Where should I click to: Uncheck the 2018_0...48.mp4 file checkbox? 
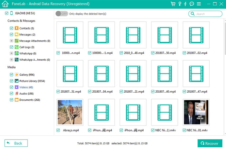121,53
